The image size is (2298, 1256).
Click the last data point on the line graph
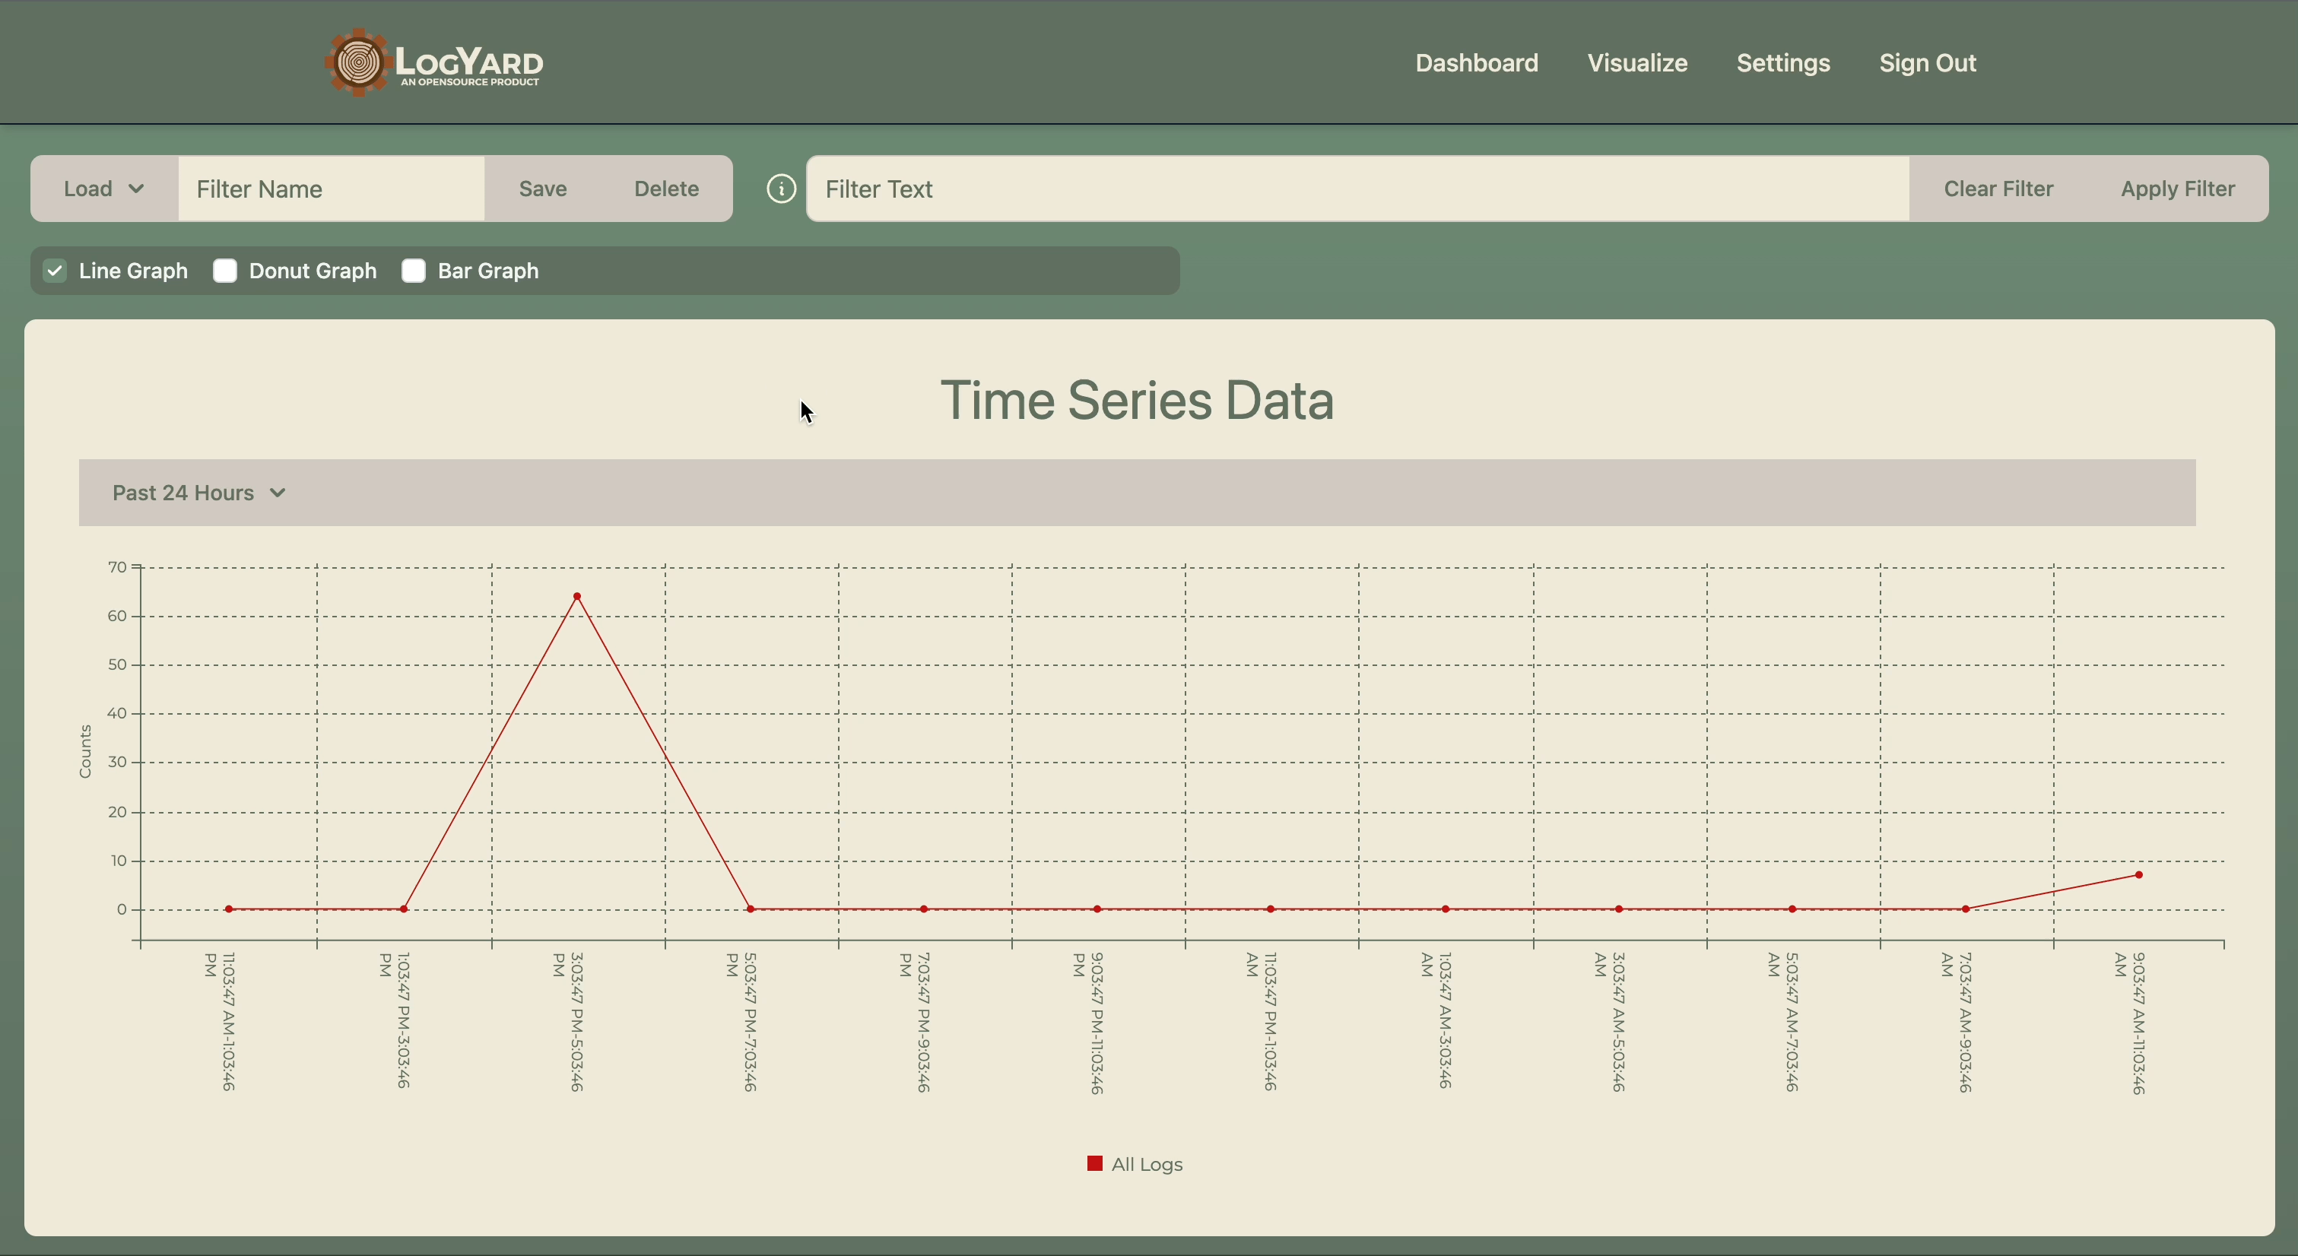point(2138,874)
